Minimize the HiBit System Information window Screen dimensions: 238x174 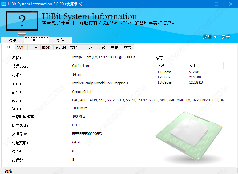(203, 4)
